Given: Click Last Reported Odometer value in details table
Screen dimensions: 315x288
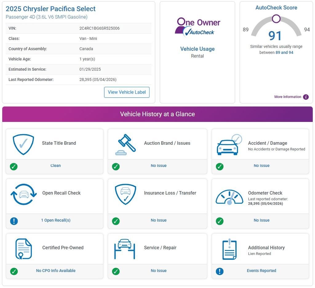Looking at the screenshot, I should [98, 80].
